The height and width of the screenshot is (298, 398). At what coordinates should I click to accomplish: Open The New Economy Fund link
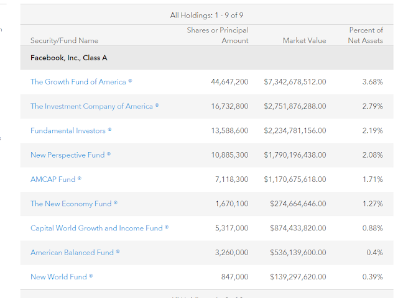(71, 204)
